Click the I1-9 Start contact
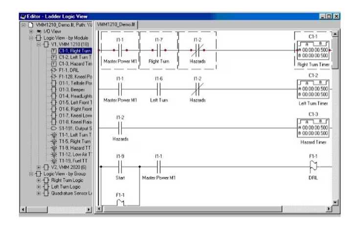The image size is (358, 235). point(120,167)
